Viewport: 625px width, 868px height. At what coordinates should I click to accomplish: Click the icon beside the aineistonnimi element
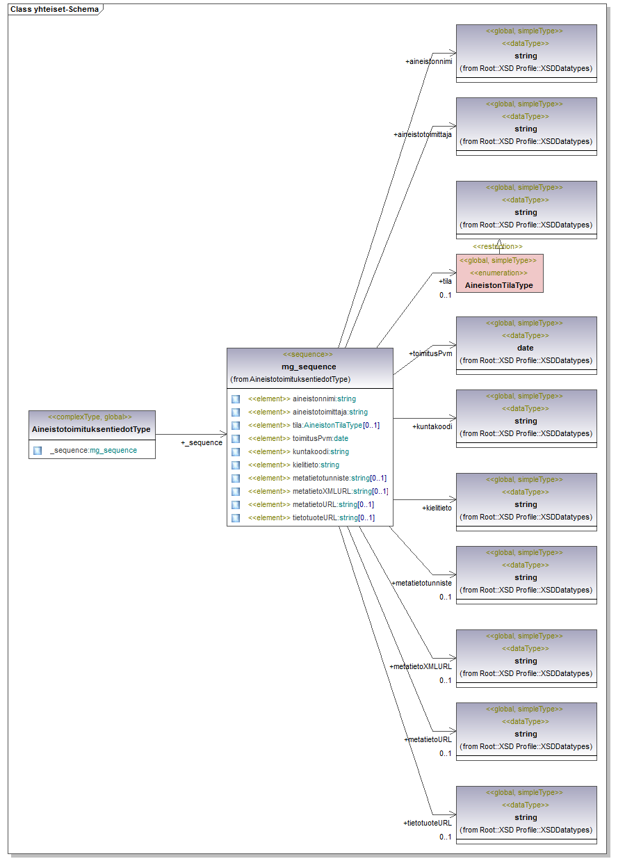point(236,399)
